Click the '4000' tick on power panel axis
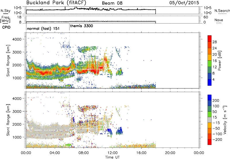The image size is (230, 159). pyautogui.click(x=17, y=39)
